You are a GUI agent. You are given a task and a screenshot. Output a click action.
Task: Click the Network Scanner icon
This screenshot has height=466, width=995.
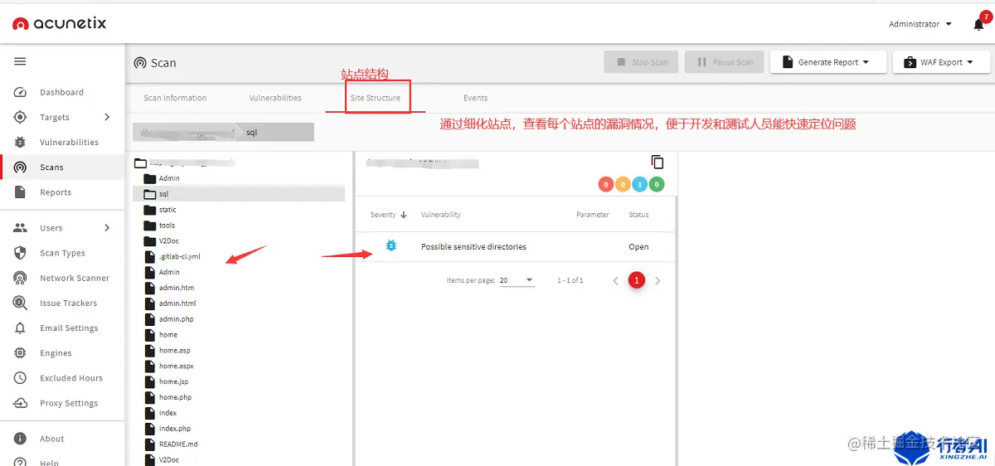pyautogui.click(x=21, y=278)
